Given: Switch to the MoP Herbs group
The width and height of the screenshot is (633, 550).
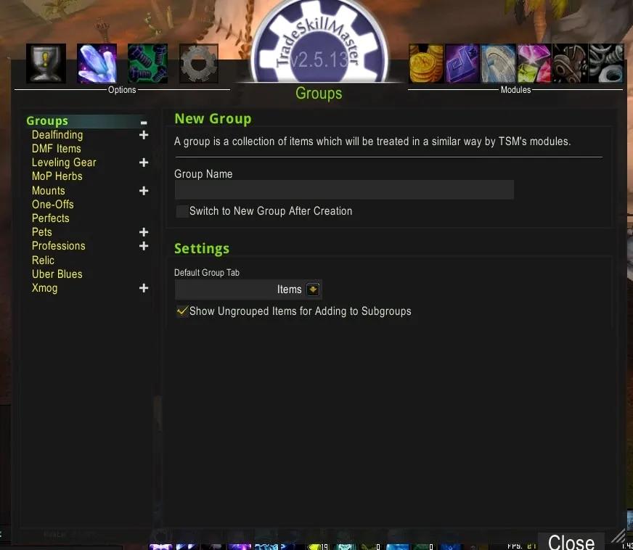Looking at the screenshot, I should pos(57,176).
